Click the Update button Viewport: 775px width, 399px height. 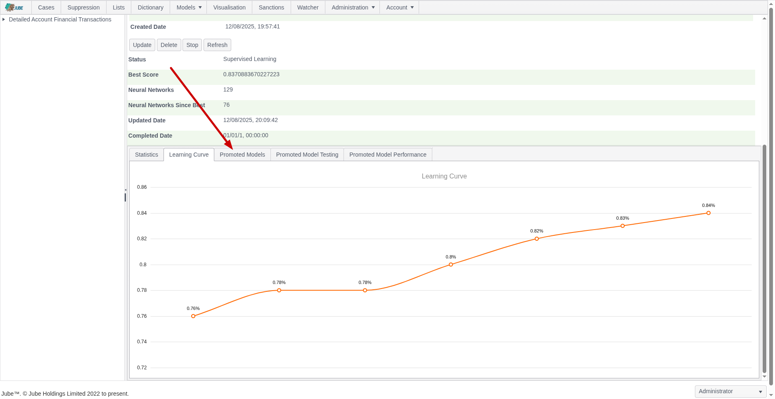[142, 45]
